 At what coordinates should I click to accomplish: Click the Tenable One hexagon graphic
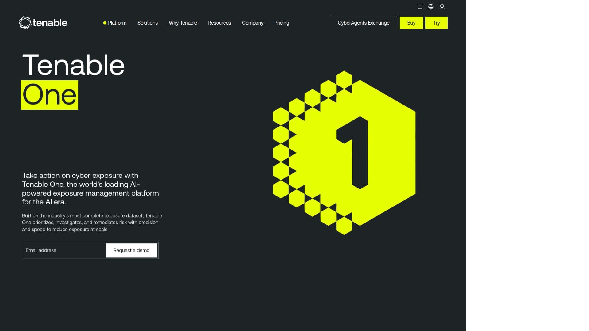(344, 153)
